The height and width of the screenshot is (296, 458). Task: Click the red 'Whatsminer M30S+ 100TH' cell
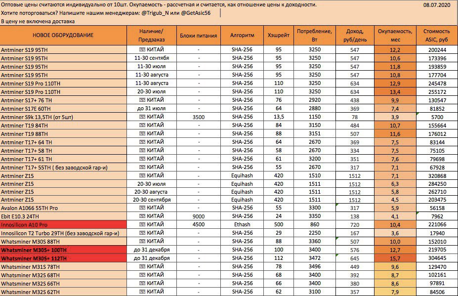pyautogui.click(x=63, y=250)
